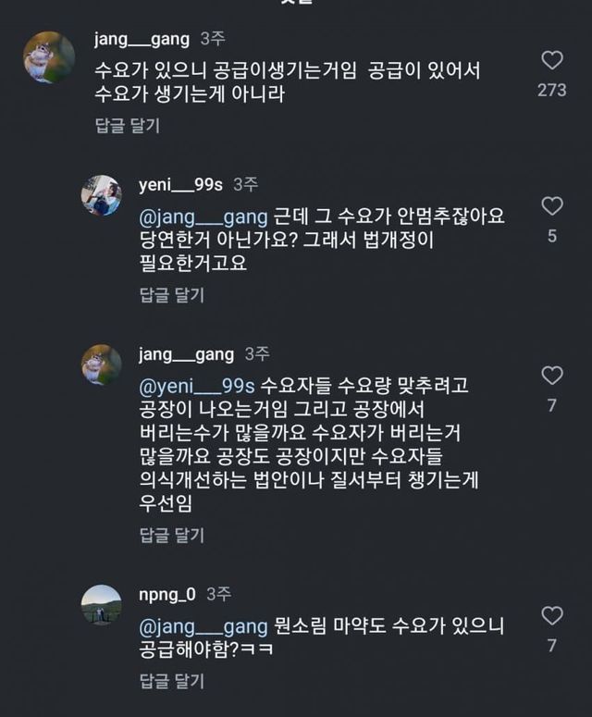
Task: Tap npng_0's profile avatar
Action: 101,604
